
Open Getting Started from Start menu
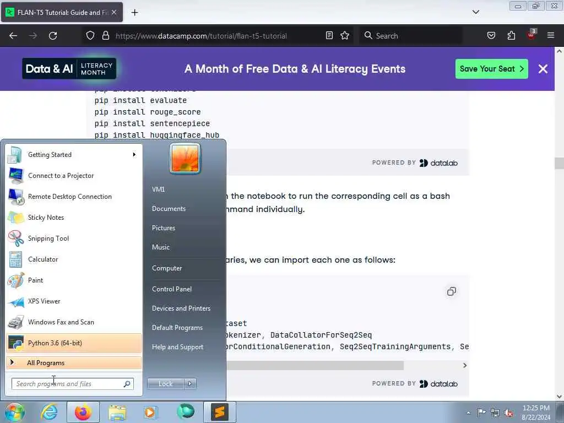coord(74,155)
